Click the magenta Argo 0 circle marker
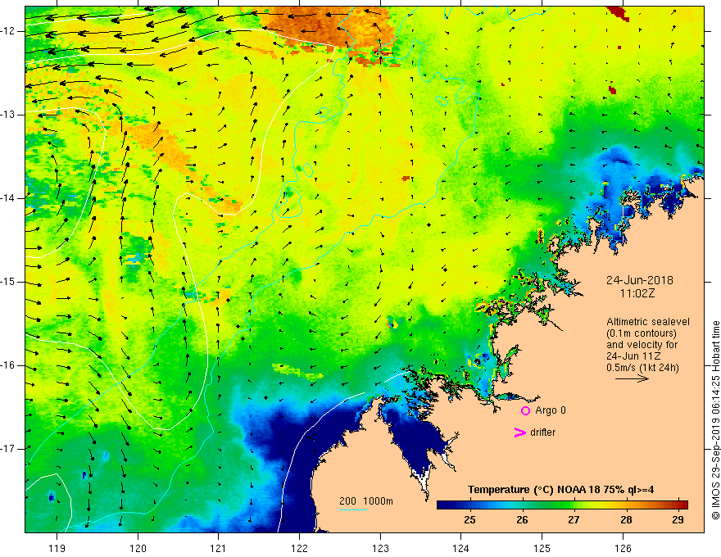The width and height of the screenshot is (721, 557). 525,410
